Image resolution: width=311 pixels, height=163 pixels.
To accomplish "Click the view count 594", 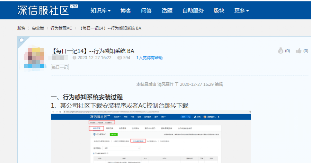I will pyautogui.click(x=127, y=58).
